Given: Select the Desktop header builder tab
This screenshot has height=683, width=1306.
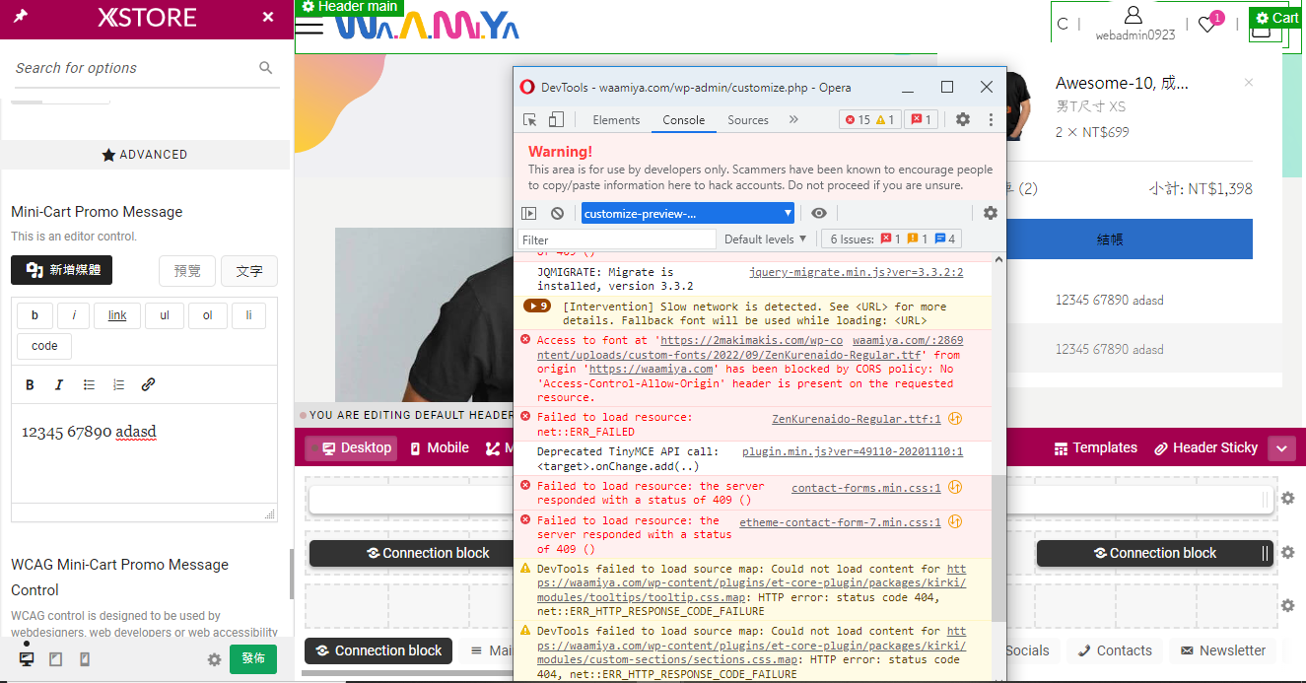Looking at the screenshot, I should [x=351, y=447].
